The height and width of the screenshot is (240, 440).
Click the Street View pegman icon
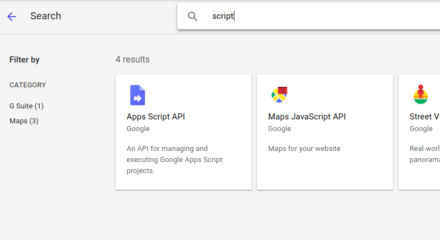pos(420,95)
